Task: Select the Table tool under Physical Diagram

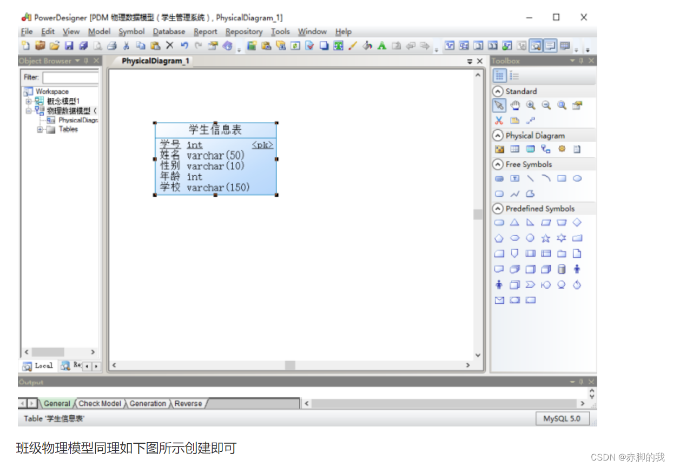Action: [x=514, y=149]
